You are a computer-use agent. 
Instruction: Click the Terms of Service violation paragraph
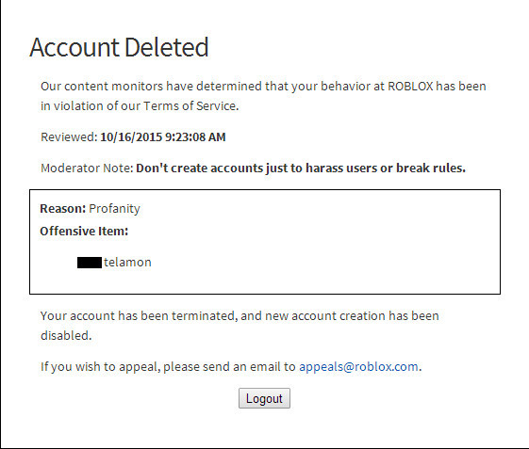tap(263, 96)
